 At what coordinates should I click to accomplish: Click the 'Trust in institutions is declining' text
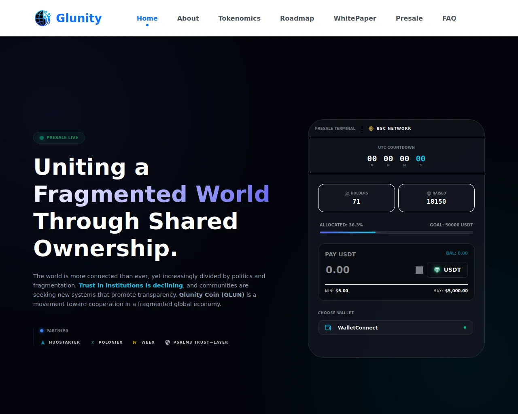(x=131, y=285)
